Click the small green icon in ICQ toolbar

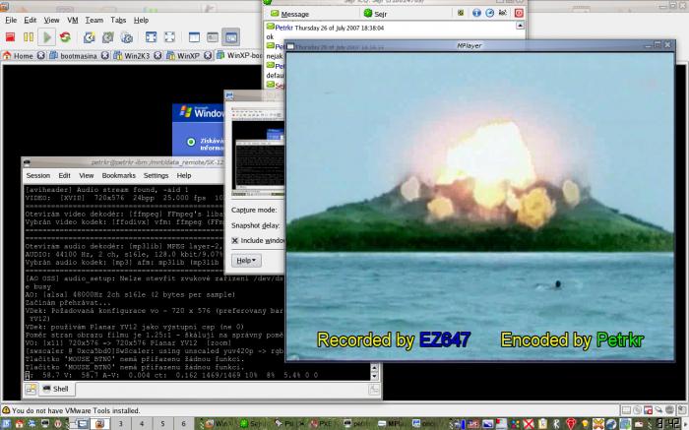pos(461,13)
